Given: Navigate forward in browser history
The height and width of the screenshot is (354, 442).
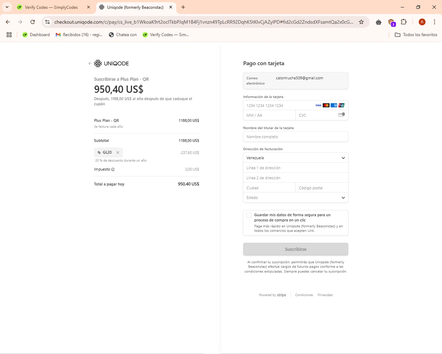Looking at the screenshot, I should point(20,22).
